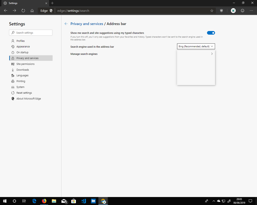Launch Visual Studio Code from taskbar

[x=84, y=201]
